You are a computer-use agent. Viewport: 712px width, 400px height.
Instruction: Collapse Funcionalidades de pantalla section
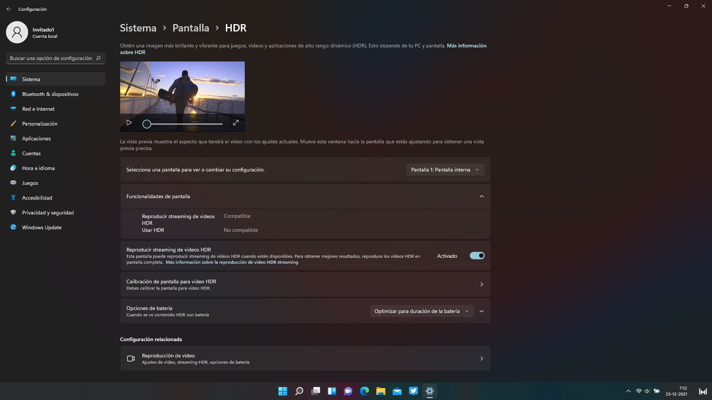tap(481, 196)
